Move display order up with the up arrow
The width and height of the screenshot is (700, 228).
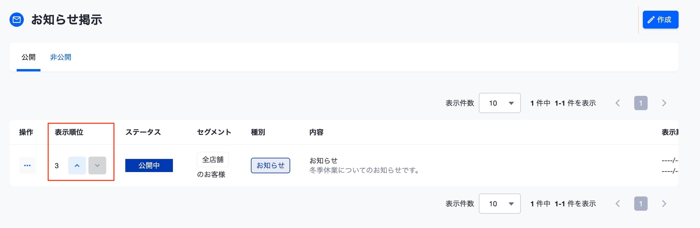[77, 165]
